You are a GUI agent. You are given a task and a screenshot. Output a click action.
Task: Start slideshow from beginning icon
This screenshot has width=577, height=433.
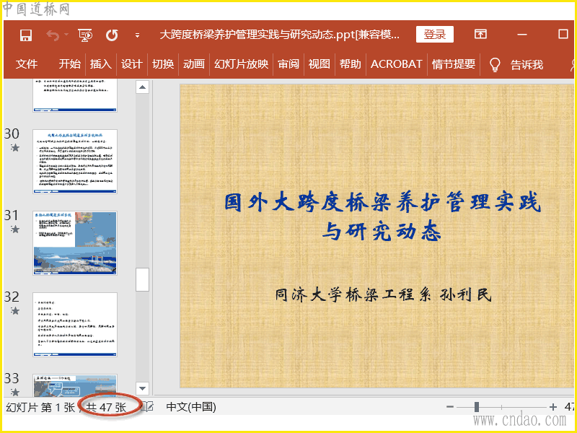(85, 35)
